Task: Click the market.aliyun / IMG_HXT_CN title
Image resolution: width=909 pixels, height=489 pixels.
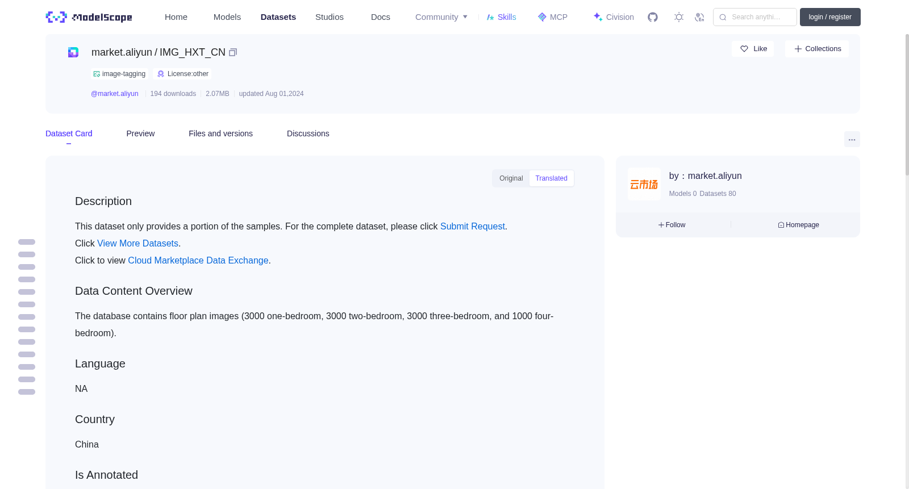Action: tap(159, 52)
